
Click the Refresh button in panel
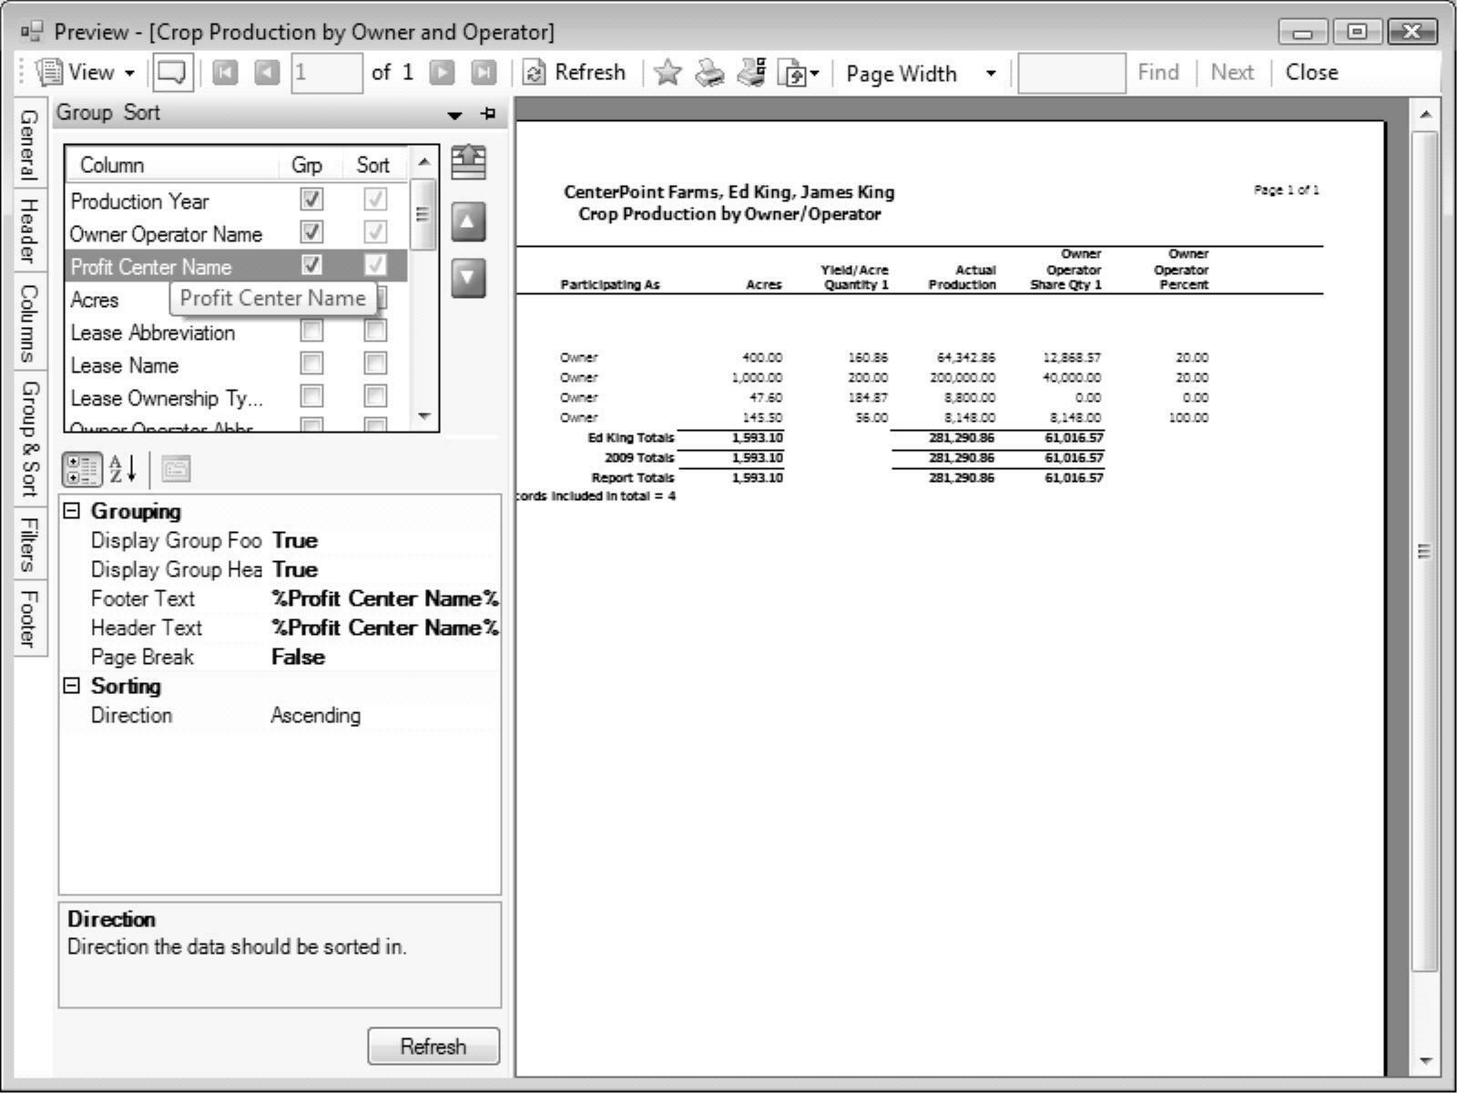tap(433, 1047)
